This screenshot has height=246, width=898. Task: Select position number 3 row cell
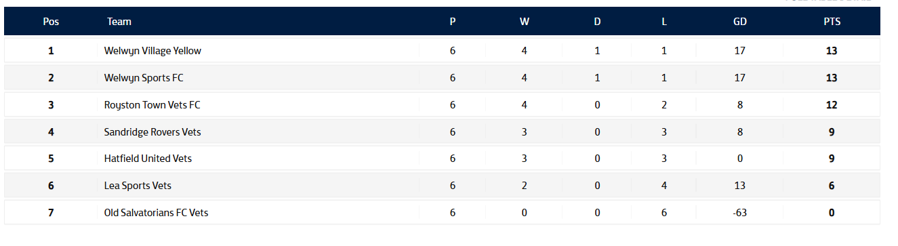click(x=51, y=105)
